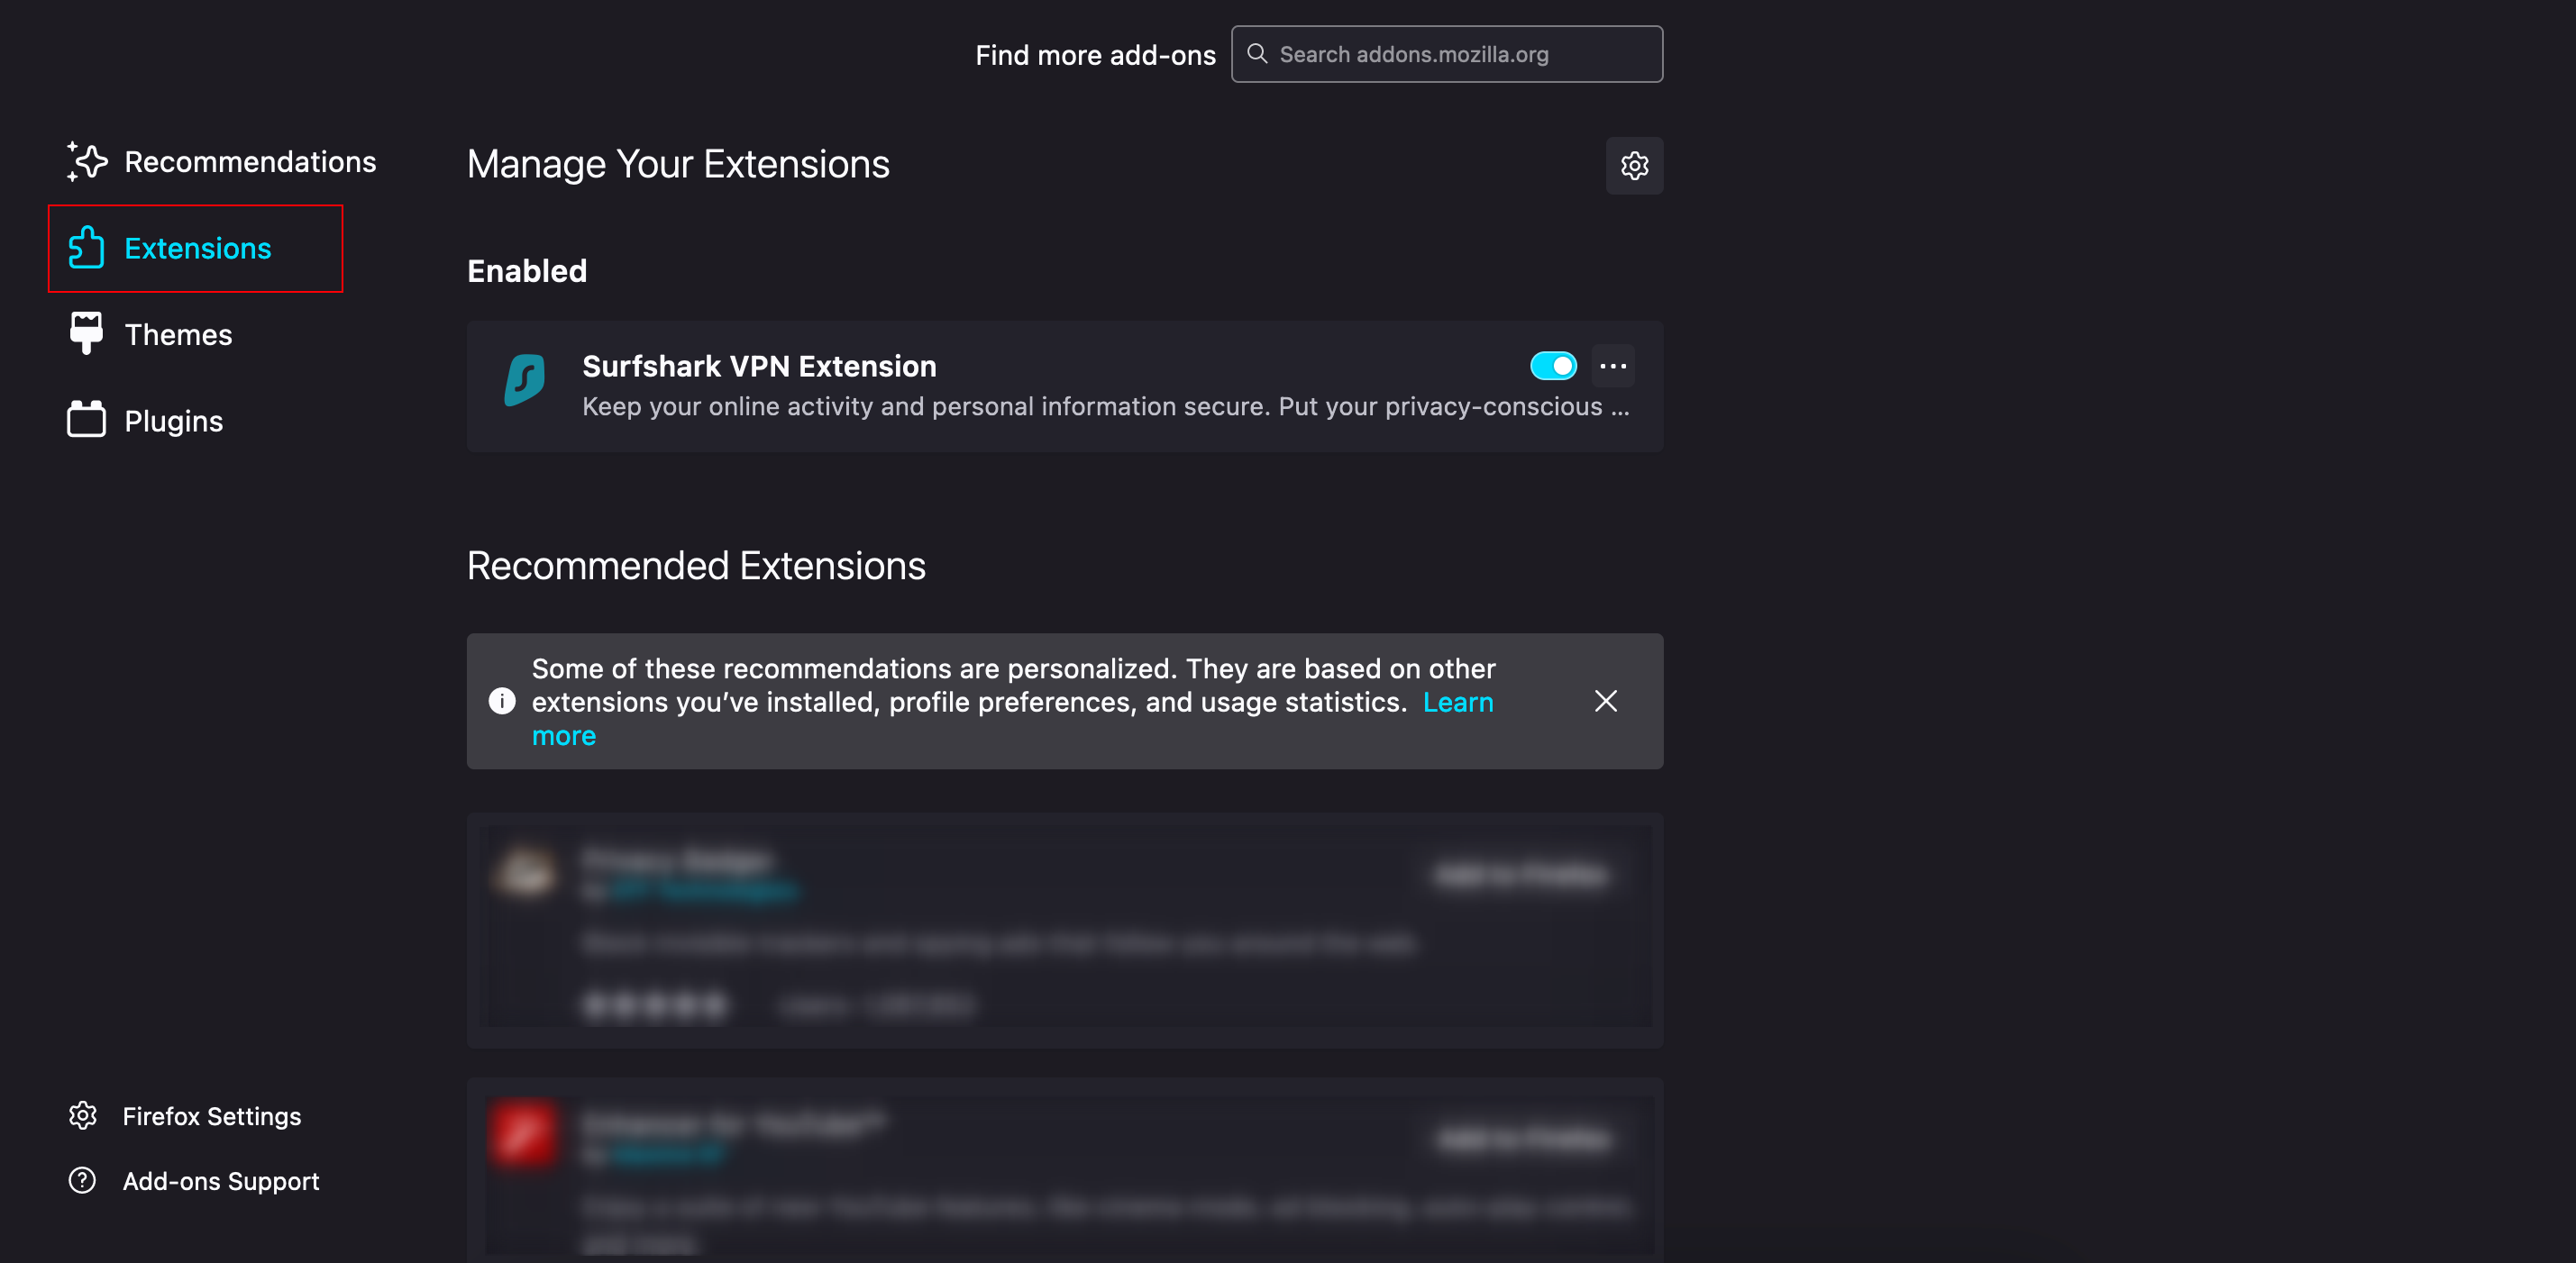Click the Themes paintbrush icon
The image size is (2576, 1263).
(x=86, y=333)
